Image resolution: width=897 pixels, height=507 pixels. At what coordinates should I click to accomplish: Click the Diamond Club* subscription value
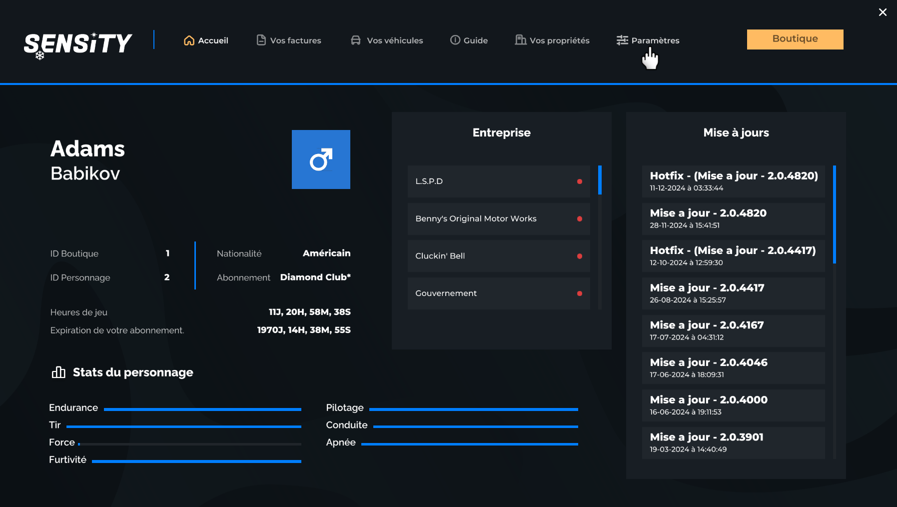click(315, 277)
